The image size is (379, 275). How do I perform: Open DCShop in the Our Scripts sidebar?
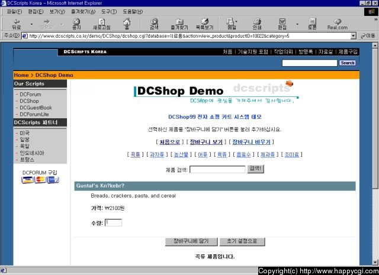coord(29,101)
